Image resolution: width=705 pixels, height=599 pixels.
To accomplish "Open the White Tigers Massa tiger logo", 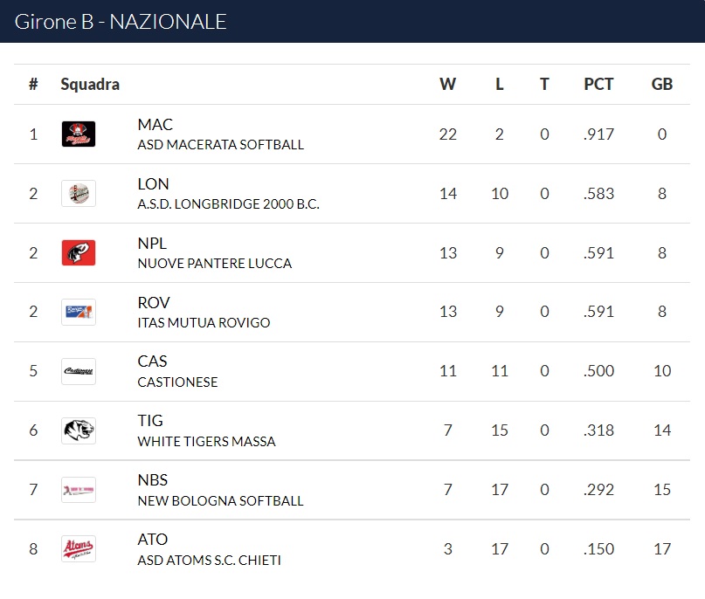I will [79, 430].
